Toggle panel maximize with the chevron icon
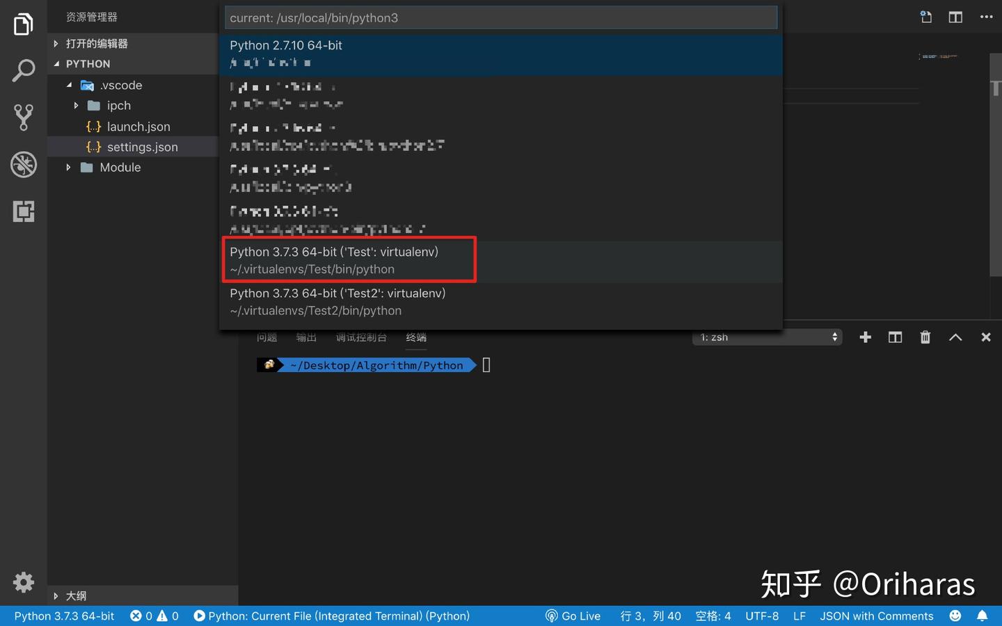Image resolution: width=1002 pixels, height=626 pixels. point(955,337)
